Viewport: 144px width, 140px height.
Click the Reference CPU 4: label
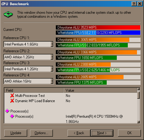coord(17,75)
